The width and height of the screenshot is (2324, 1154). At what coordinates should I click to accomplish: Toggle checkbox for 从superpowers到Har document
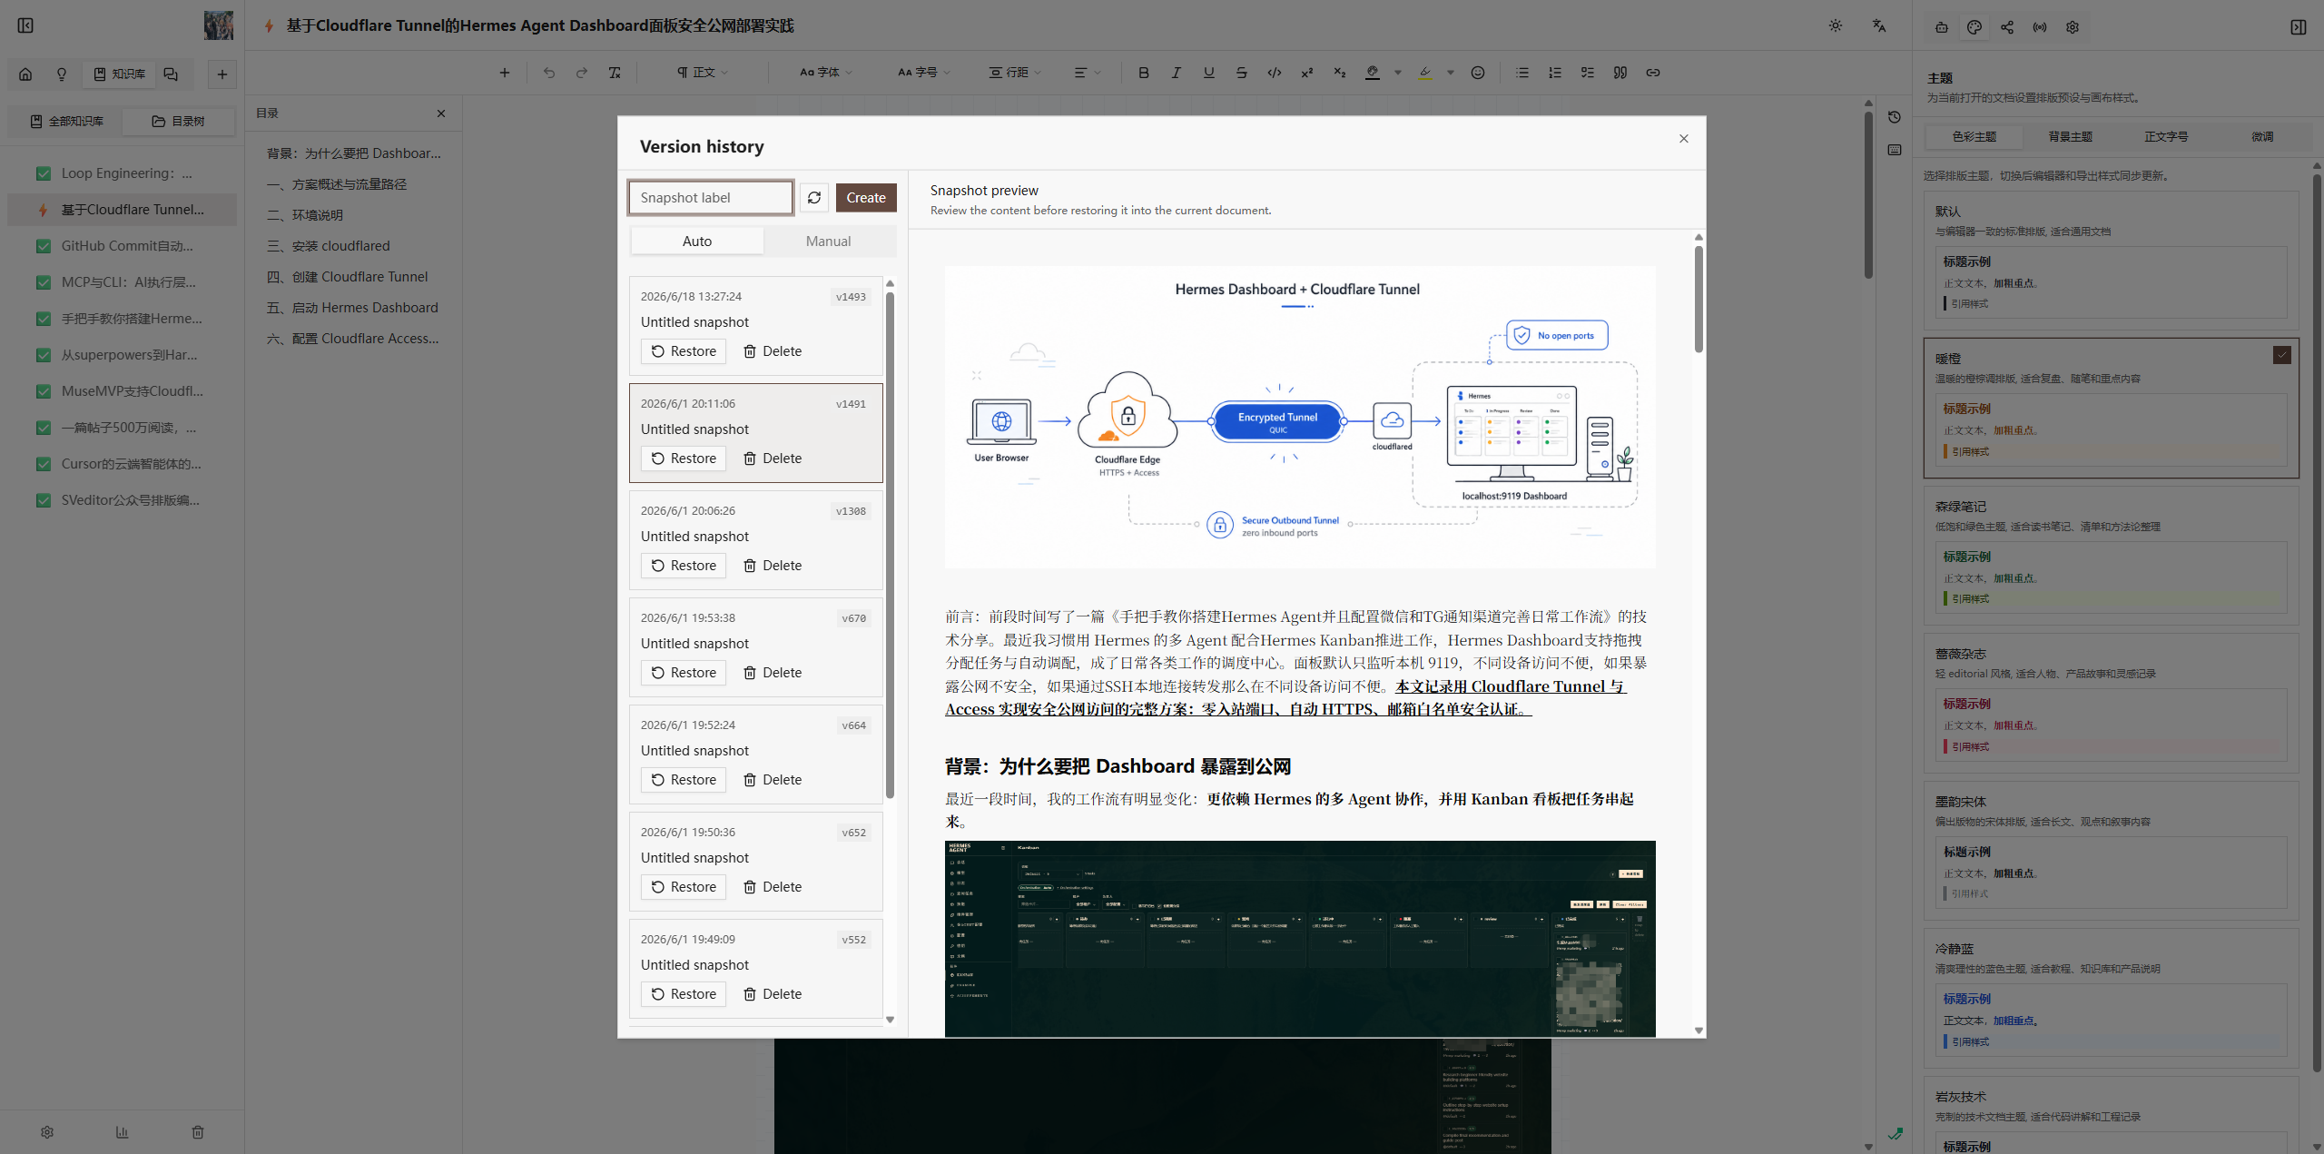(x=44, y=355)
